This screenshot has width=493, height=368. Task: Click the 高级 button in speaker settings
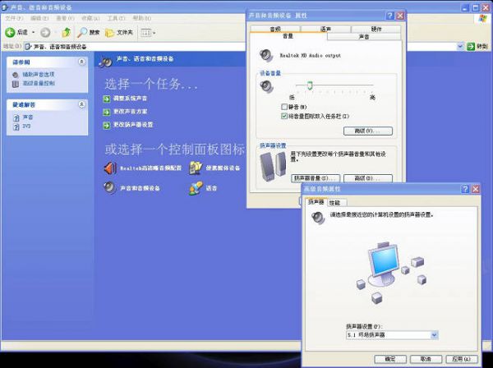[368, 178]
